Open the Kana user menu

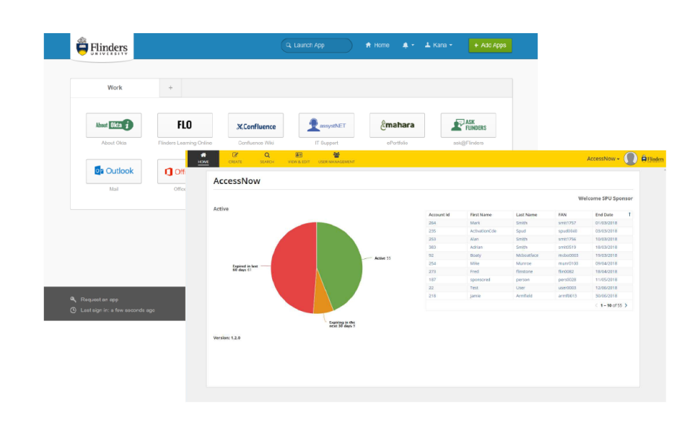coord(438,45)
